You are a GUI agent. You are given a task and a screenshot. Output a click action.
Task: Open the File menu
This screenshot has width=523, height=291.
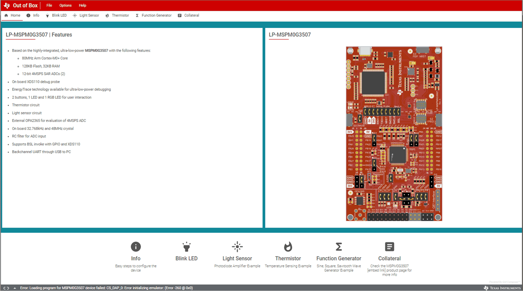coord(49,5)
